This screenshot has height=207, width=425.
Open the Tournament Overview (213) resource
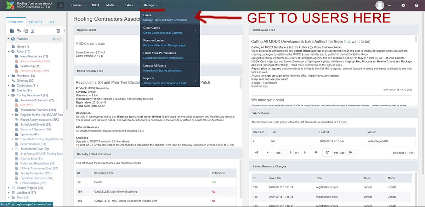[38, 110]
